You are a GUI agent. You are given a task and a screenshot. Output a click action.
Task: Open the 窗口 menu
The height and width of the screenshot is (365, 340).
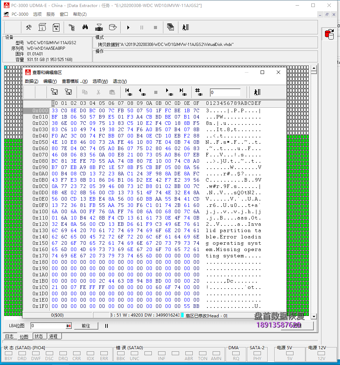coord(64,14)
